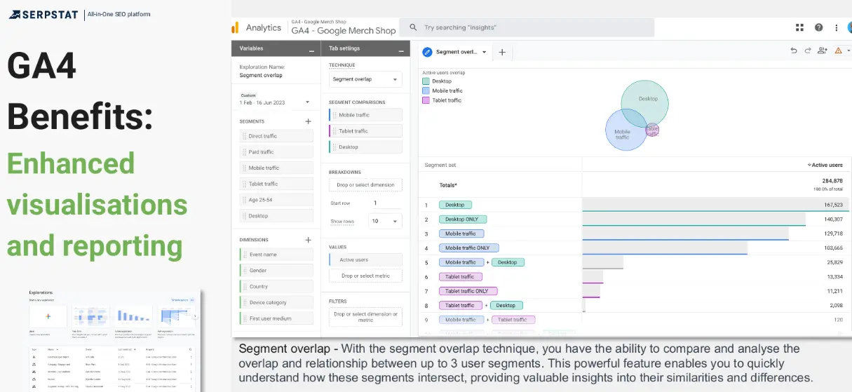This screenshot has width=852, height=392.
Task: Click Drop or select metric under Values
Action: (x=365, y=276)
